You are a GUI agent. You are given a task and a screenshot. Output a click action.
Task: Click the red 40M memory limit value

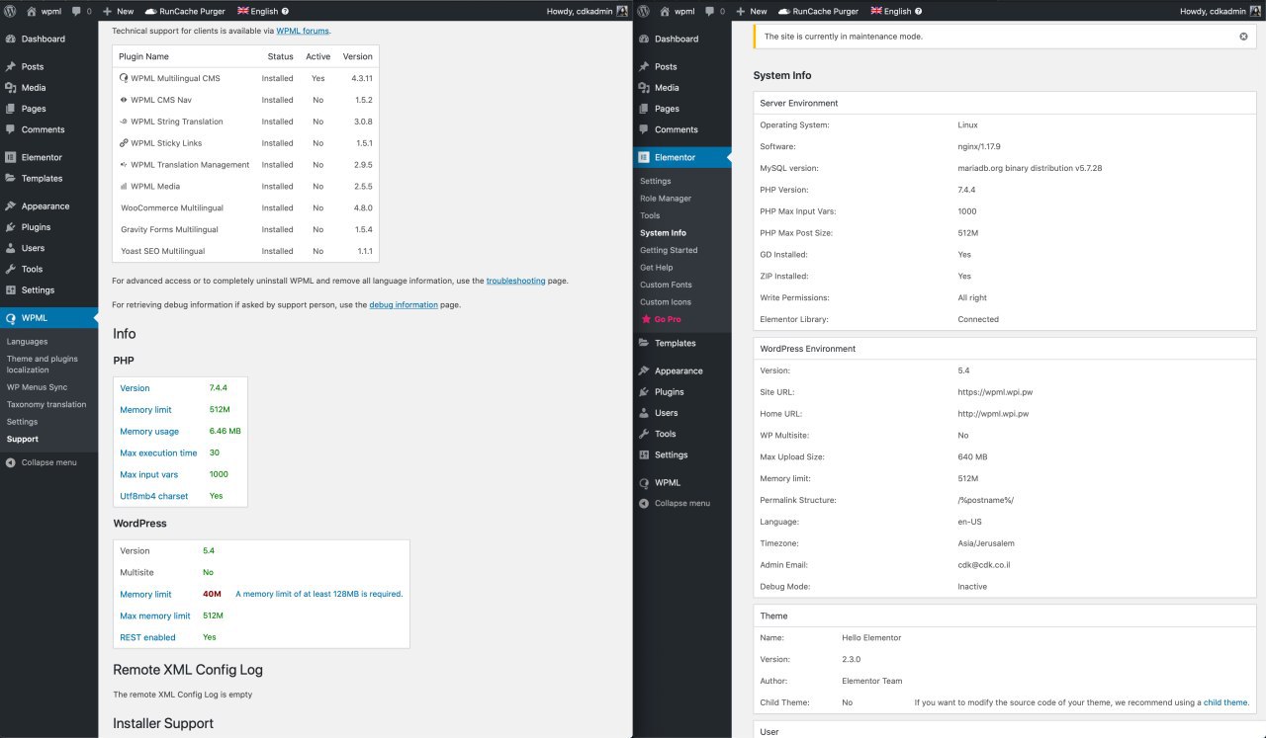(x=212, y=594)
